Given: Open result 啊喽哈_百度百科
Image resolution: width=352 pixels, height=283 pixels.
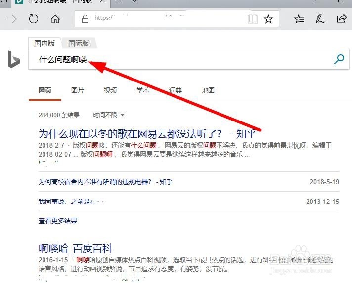Looking at the screenshot, I should coord(75,248).
